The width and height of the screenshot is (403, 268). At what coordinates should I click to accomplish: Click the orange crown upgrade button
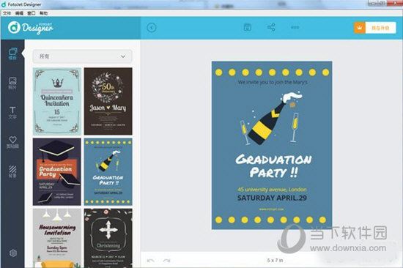375,28
